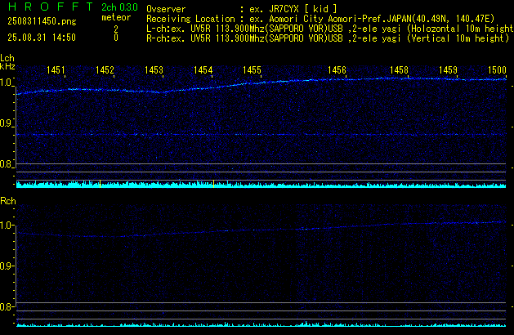The height and width of the screenshot is (335, 514).
Task: Click the L-ch UV5R antenna description
Action: [330, 29]
